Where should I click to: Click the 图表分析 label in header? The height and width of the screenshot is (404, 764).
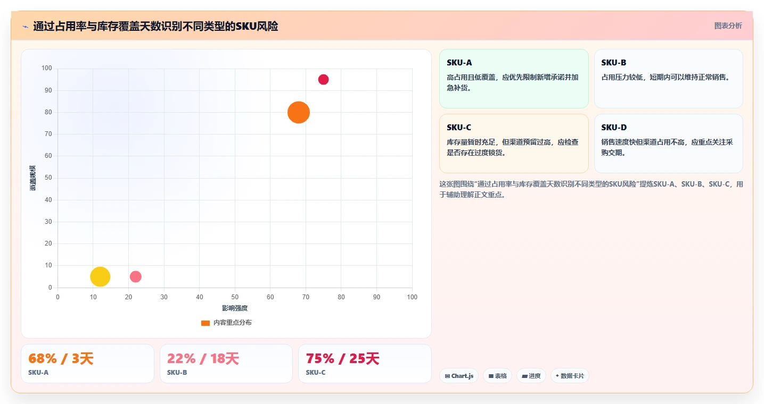click(x=728, y=26)
